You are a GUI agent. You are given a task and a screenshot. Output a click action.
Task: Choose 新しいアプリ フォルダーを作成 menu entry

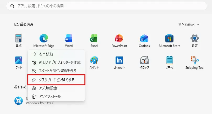pos(56,62)
